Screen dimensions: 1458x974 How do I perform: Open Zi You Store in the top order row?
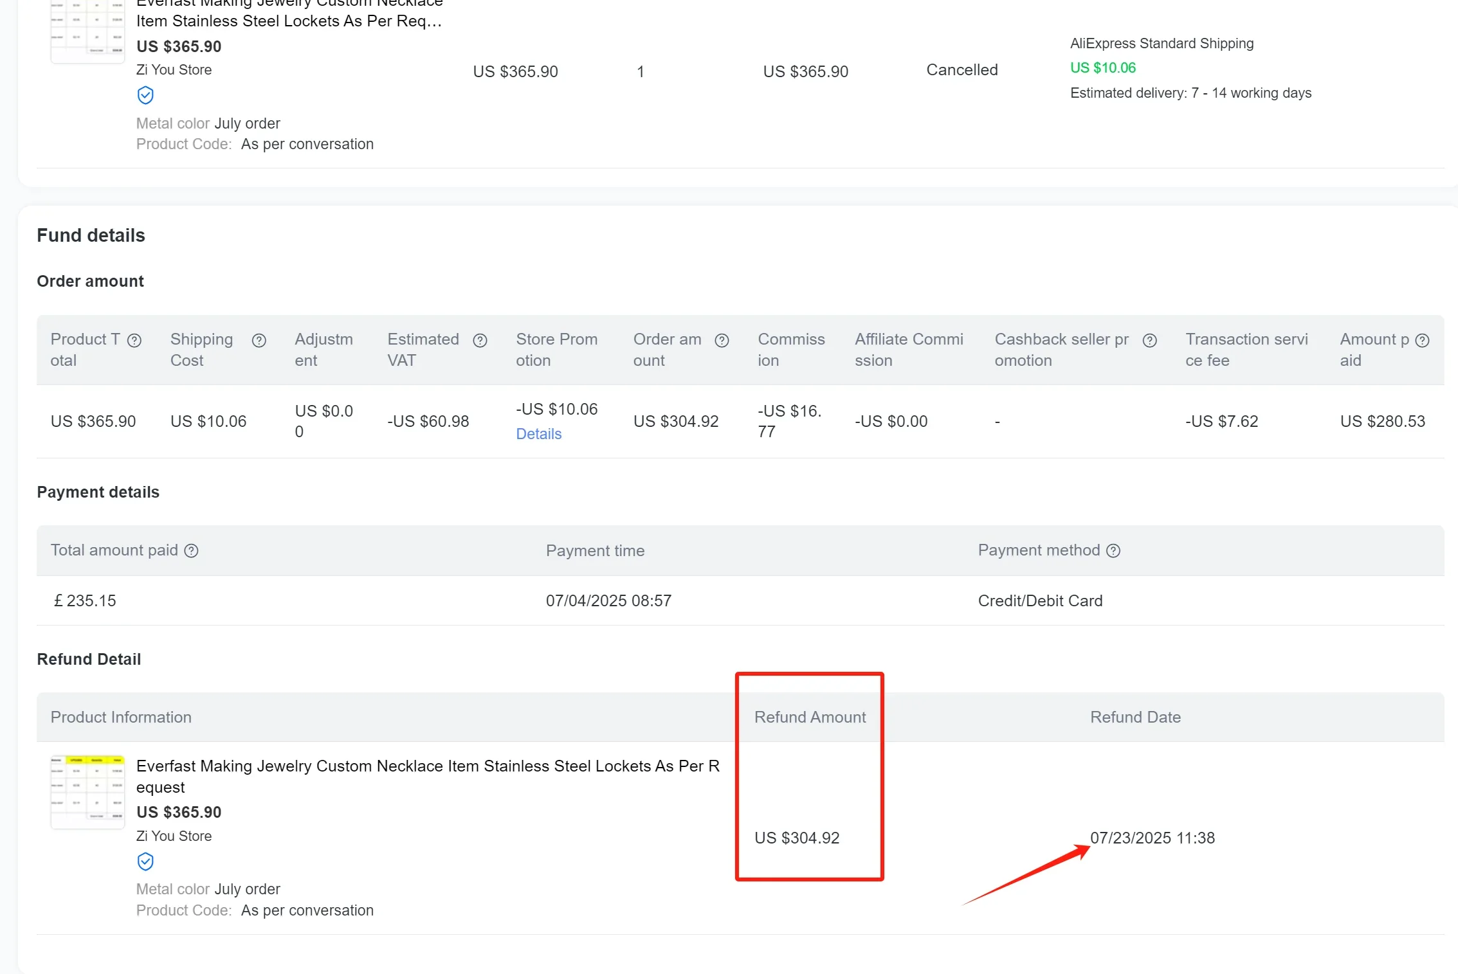pyautogui.click(x=174, y=70)
